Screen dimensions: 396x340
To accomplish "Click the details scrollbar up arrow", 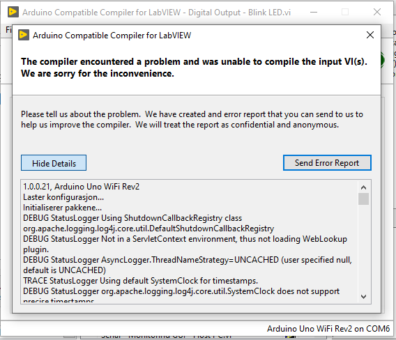I will click(363, 187).
